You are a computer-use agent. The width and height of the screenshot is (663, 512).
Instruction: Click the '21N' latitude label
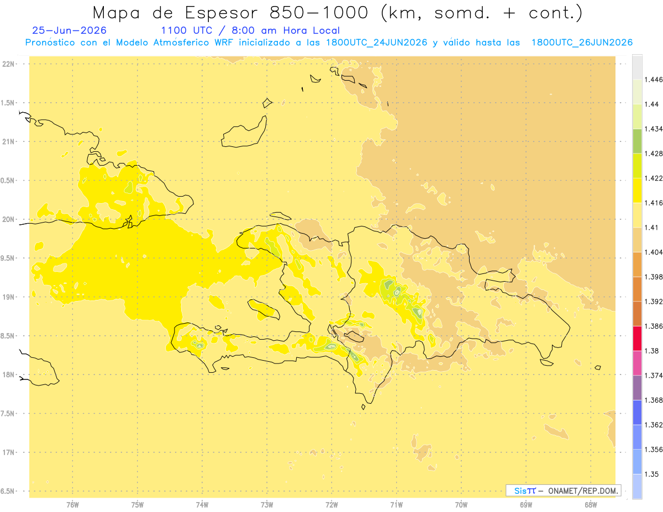(8, 142)
